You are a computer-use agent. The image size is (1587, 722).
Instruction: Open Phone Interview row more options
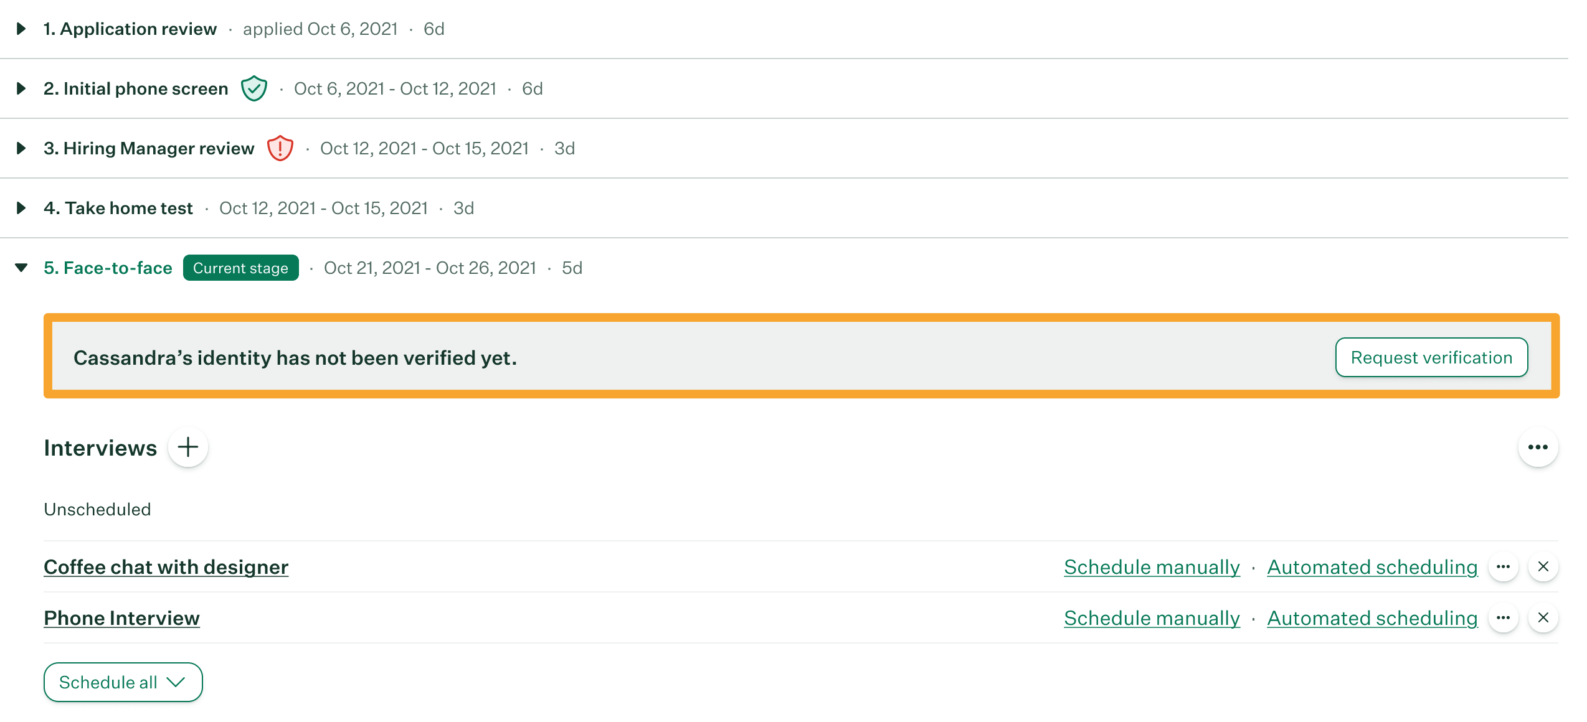(1504, 617)
